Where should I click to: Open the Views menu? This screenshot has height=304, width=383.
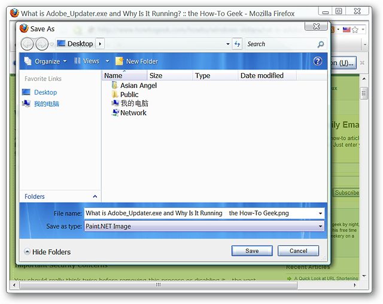pyautogui.click(x=87, y=61)
